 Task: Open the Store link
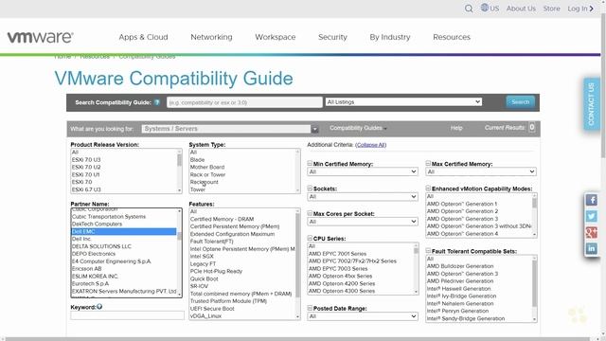click(x=551, y=9)
